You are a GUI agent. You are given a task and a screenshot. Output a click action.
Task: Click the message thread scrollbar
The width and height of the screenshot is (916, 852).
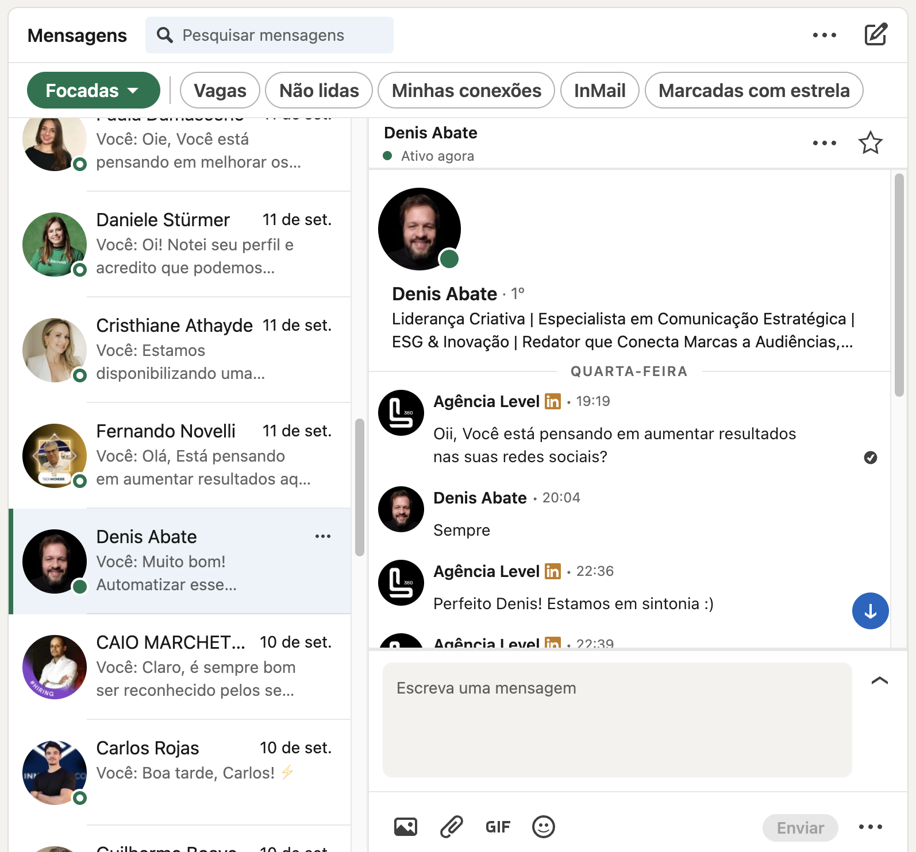899,285
